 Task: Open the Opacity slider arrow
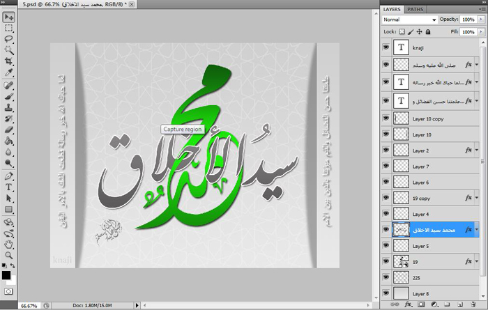click(481, 20)
